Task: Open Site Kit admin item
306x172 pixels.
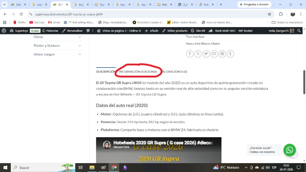Action: click(198, 31)
